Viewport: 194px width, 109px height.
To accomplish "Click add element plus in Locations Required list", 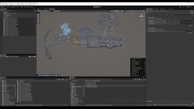I will coord(189,33).
